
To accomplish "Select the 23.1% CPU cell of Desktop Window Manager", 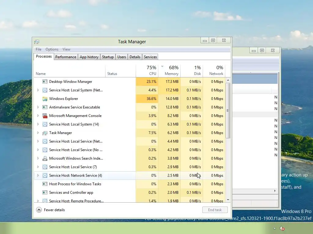I will [147, 82].
